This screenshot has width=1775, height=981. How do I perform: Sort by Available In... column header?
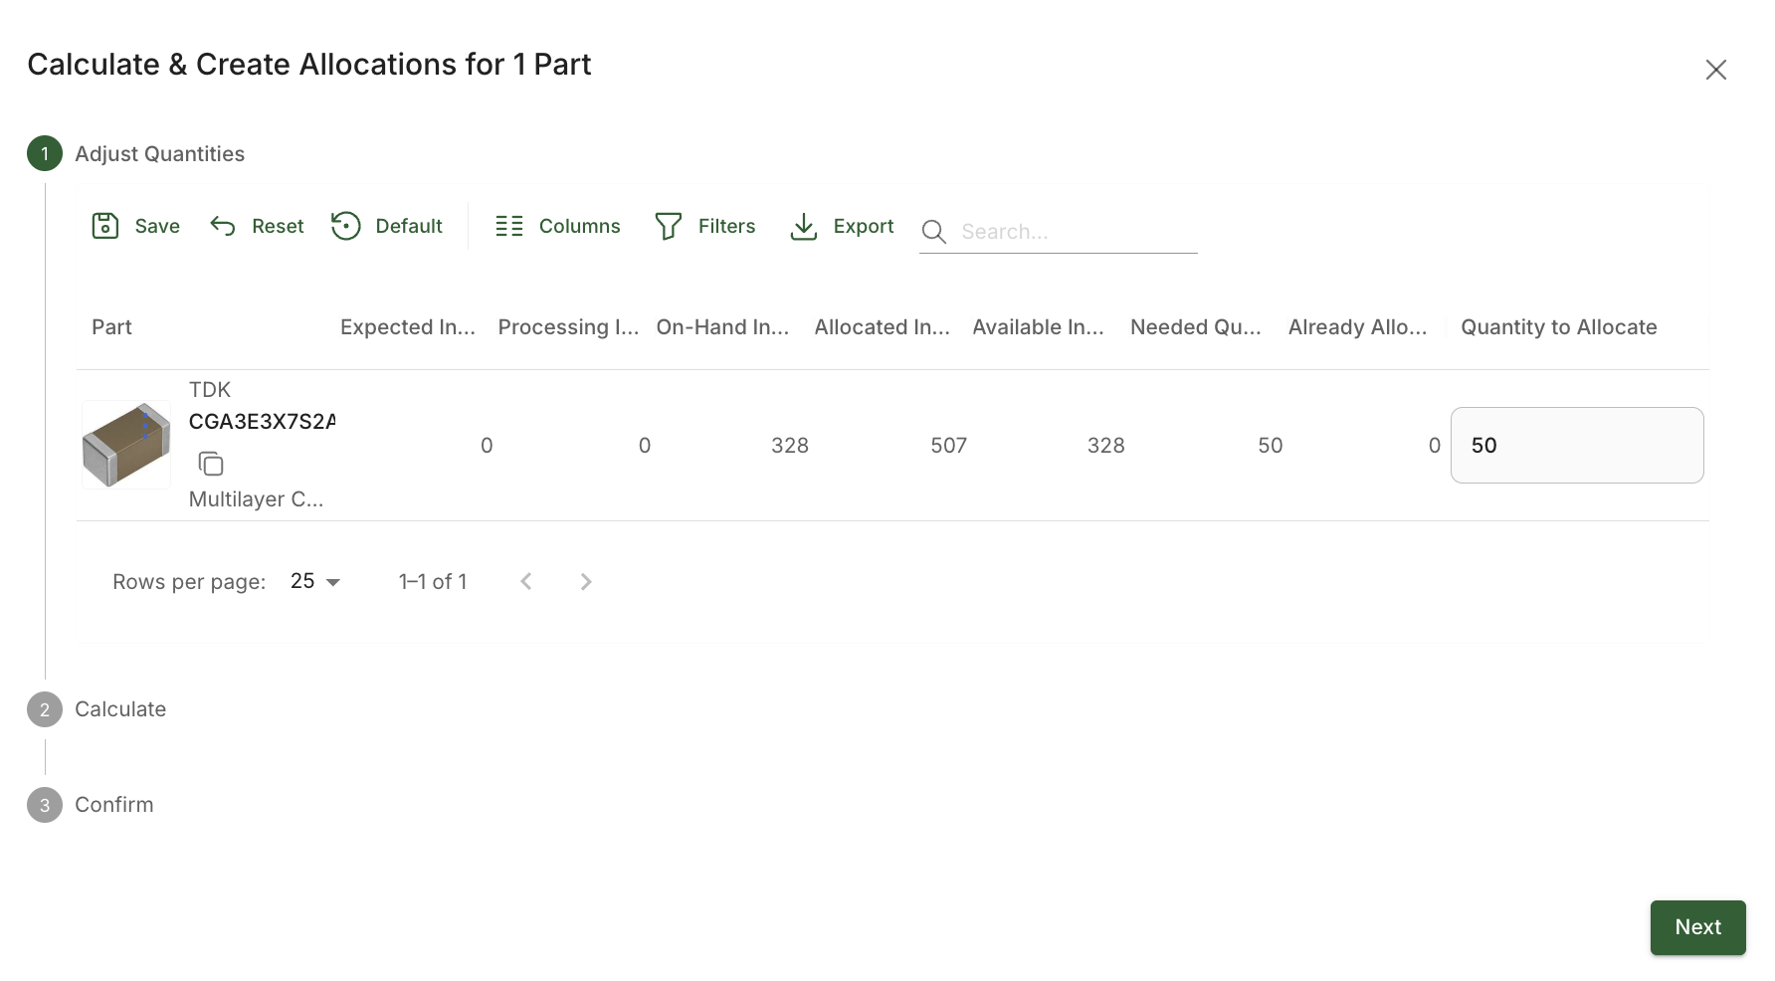(x=1038, y=327)
